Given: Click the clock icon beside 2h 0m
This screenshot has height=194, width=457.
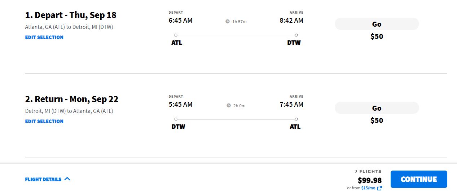Looking at the screenshot, I should click(229, 105).
